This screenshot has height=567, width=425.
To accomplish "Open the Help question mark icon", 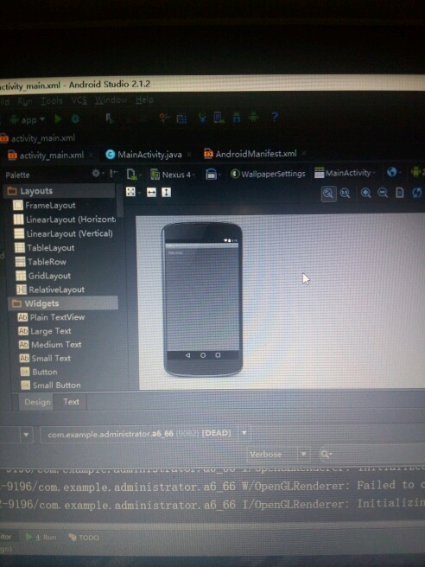I will [275, 117].
